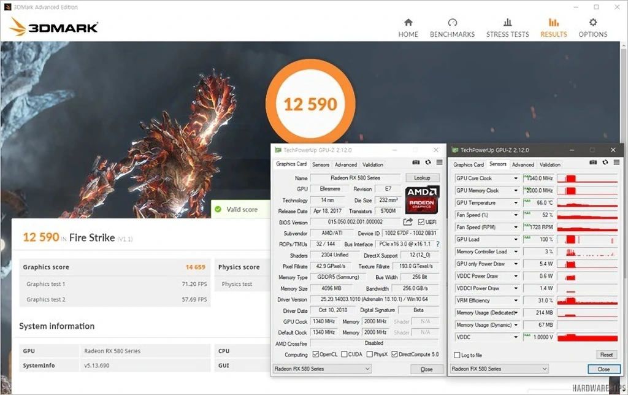The image size is (628, 395).
Task: Toggle the UEFI checkbox
Action: tap(421, 222)
